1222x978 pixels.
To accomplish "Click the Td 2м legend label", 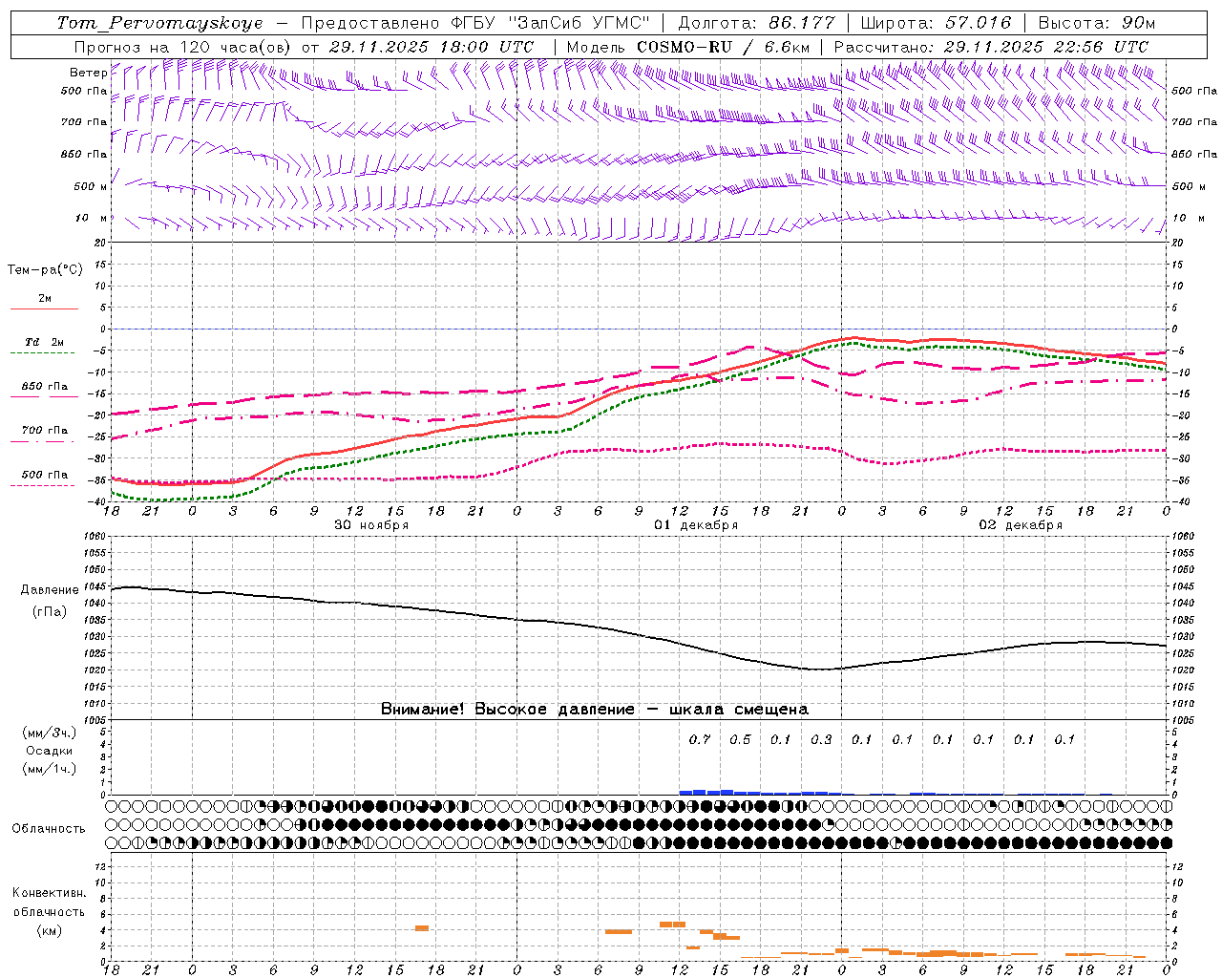I will coord(44,342).
